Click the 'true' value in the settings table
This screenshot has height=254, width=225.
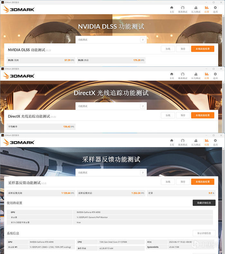[x=79, y=223]
